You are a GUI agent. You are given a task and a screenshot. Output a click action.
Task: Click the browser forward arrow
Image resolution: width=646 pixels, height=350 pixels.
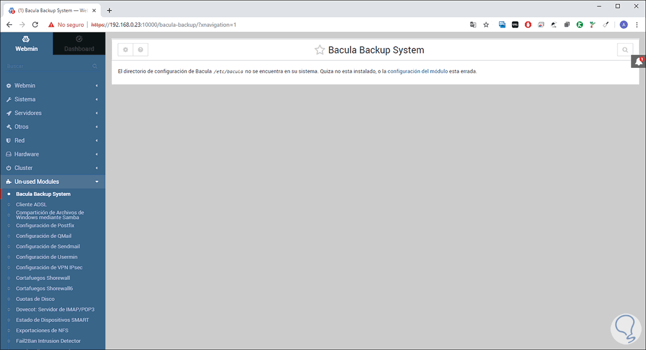22,24
